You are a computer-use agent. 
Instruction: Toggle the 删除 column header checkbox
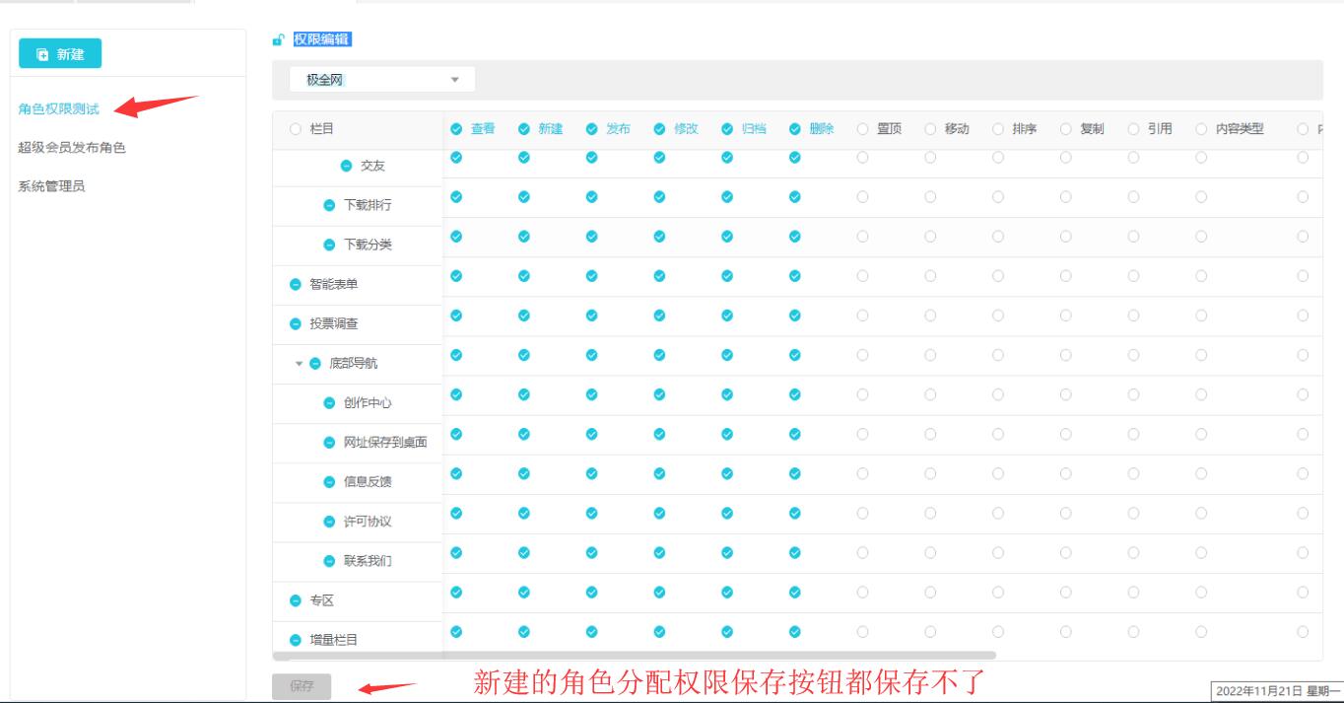point(794,129)
